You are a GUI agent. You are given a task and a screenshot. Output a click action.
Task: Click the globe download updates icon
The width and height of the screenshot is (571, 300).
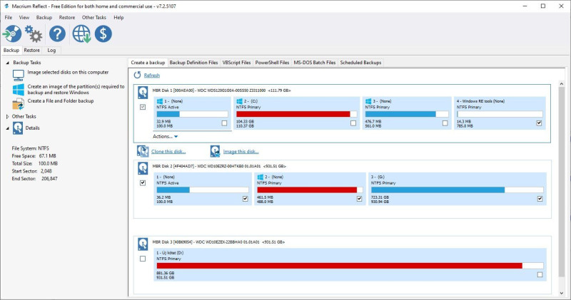(81, 33)
